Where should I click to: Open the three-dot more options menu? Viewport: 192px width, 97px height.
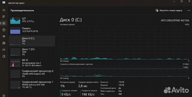(x=189, y=10)
